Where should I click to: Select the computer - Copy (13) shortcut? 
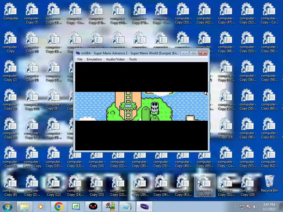75,160
